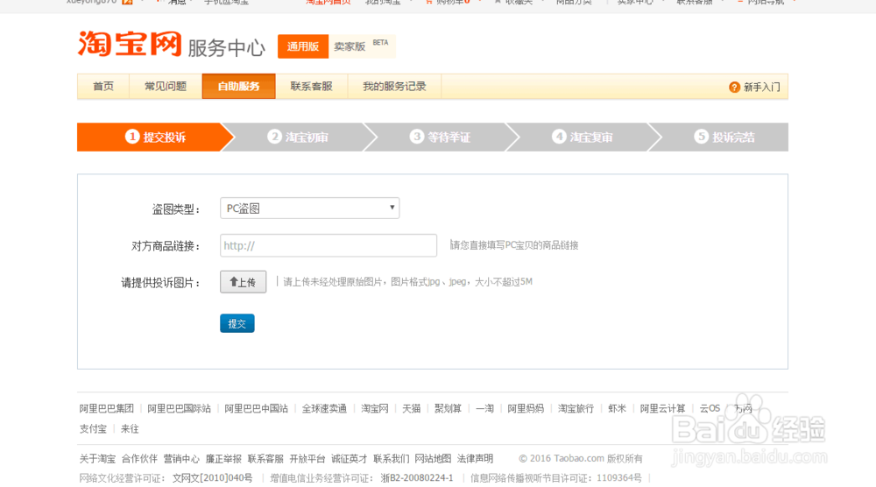Go to 首页 tab in navigation bar

[103, 87]
